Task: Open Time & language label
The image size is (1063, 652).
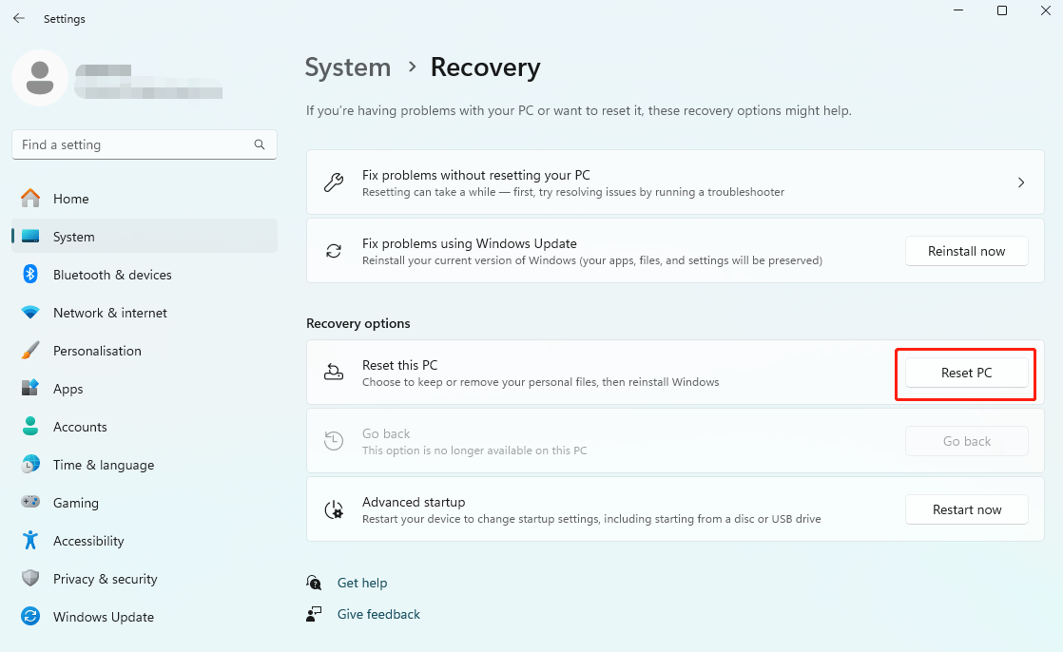Action: tap(104, 465)
